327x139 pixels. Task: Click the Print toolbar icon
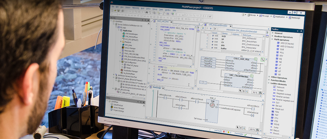pos(122,11)
